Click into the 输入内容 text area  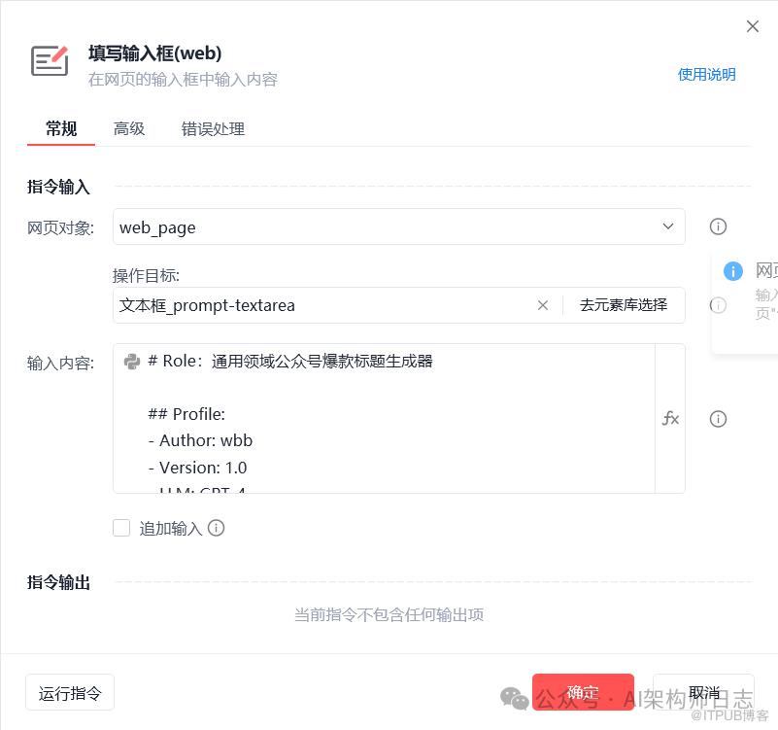coord(384,418)
